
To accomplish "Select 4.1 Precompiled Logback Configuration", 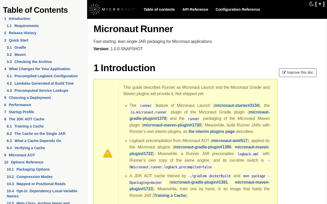I will coord(42,76).
